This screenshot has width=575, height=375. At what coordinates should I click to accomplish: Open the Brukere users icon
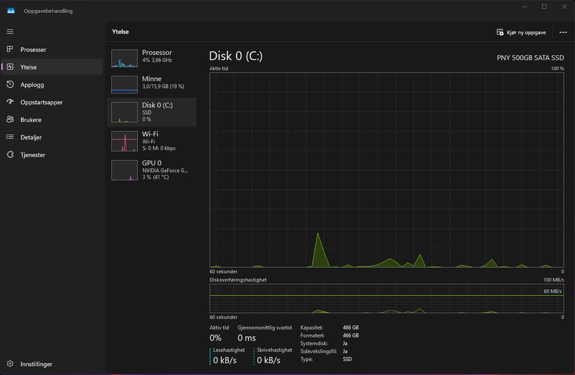coord(10,120)
